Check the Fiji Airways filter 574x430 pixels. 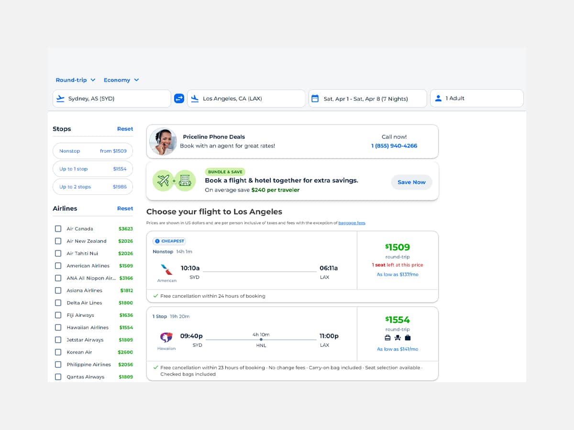click(58, 315)
